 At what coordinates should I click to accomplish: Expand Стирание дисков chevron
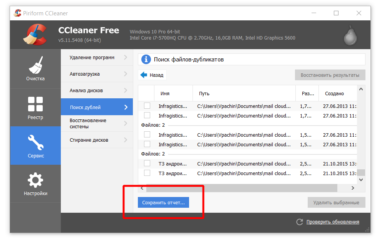click(126, 140)
